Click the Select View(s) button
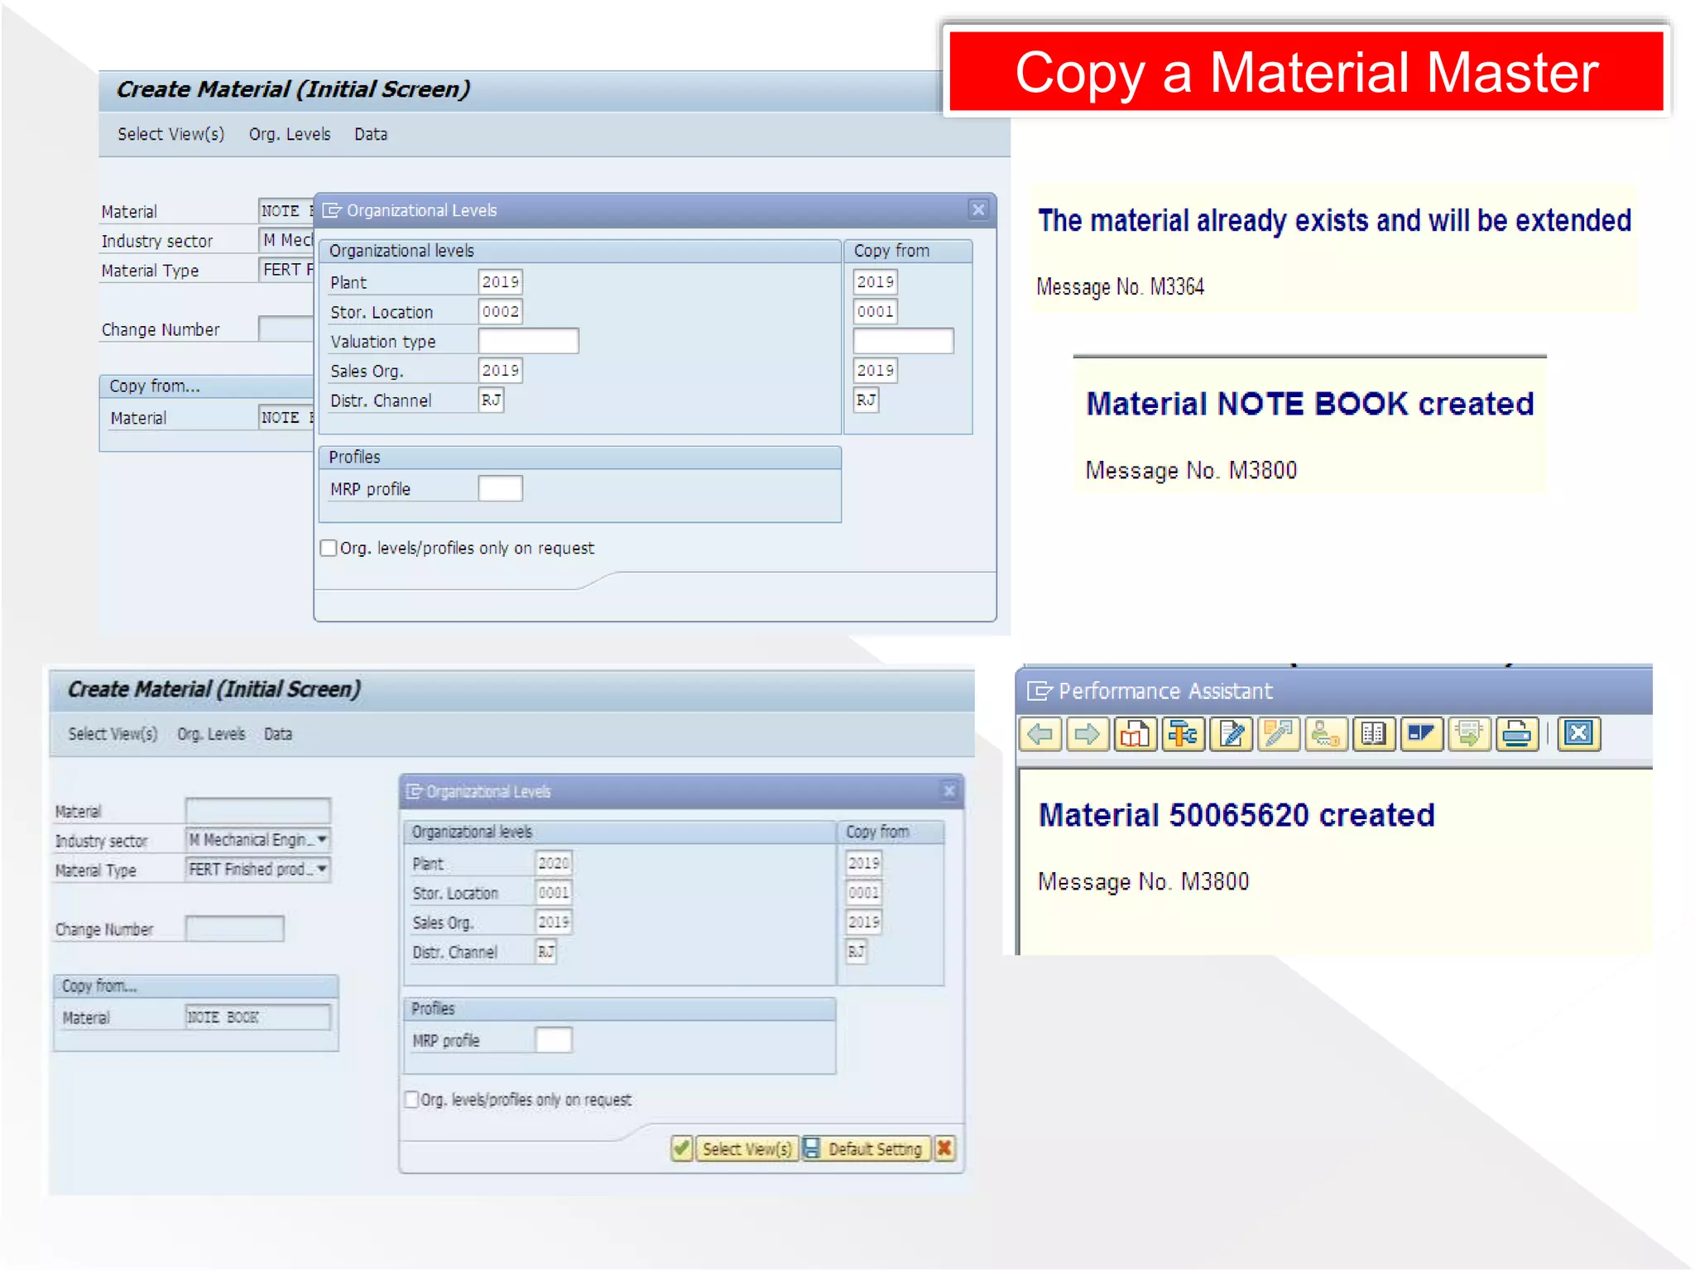This screenshot has height=1271, width=1695. click(x=747, y=1149)
